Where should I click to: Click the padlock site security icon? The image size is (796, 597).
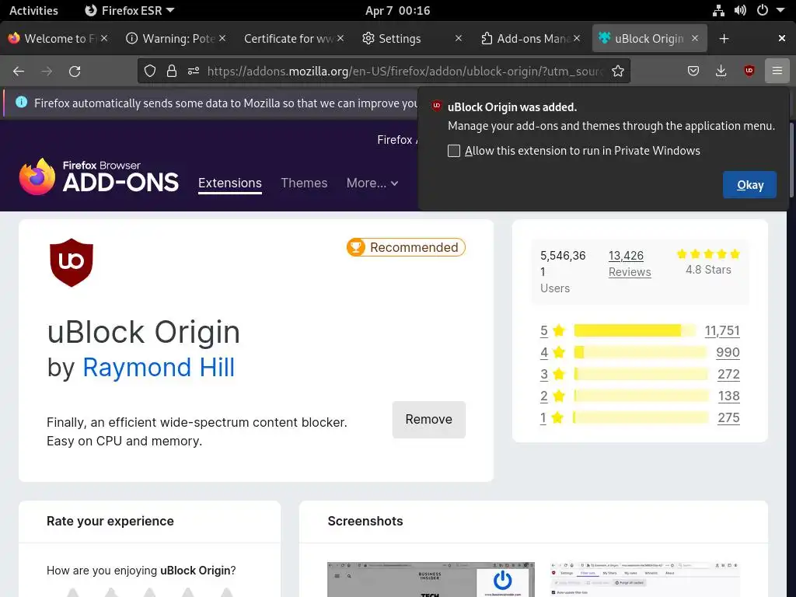tap(172, 71)
